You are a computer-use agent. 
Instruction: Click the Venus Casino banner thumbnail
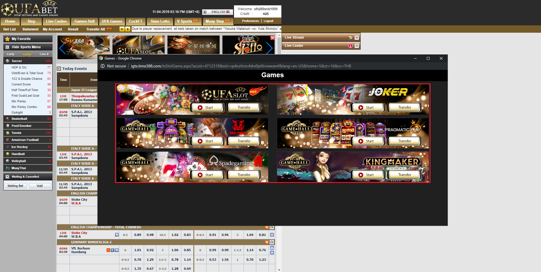193,45
